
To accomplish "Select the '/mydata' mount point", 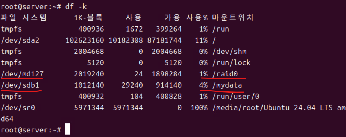I will [227, 85].
